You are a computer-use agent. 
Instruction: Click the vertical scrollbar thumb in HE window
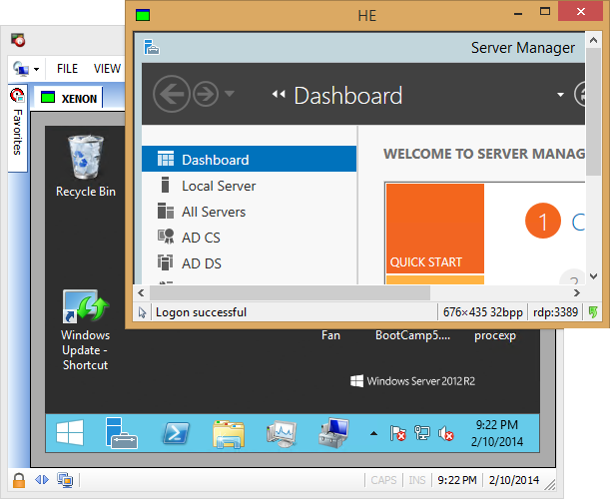[593, 112]
